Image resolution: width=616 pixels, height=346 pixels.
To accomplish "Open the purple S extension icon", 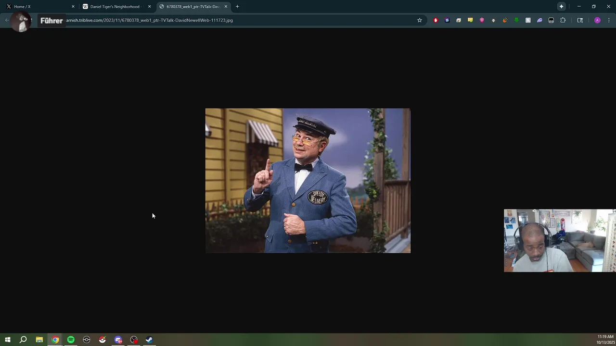I will point(447,20).
